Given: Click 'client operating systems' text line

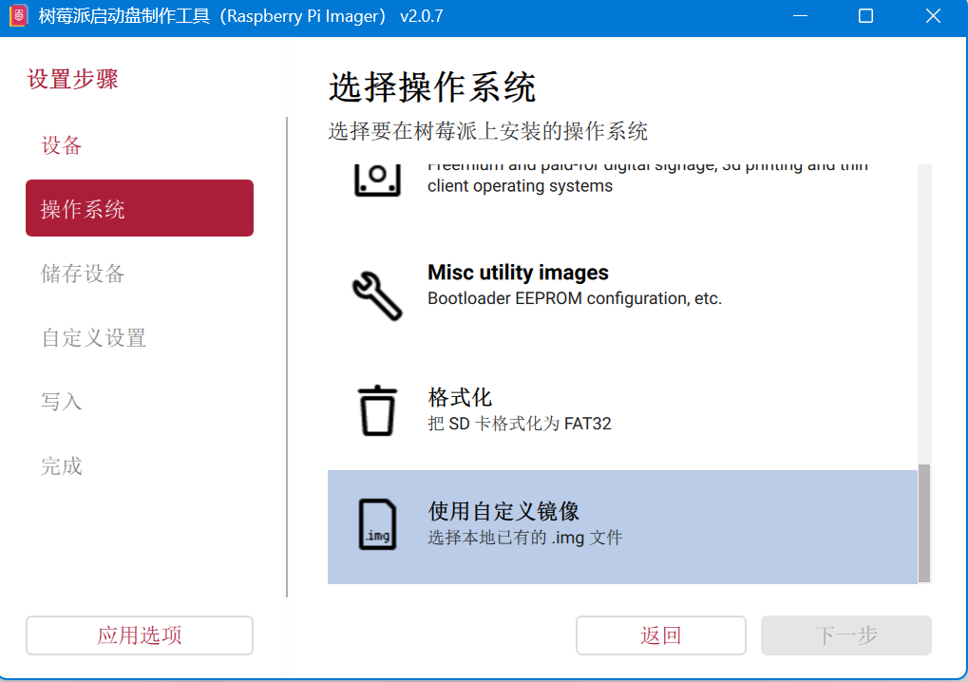Looking at the screenshot, I should (520, 186).
